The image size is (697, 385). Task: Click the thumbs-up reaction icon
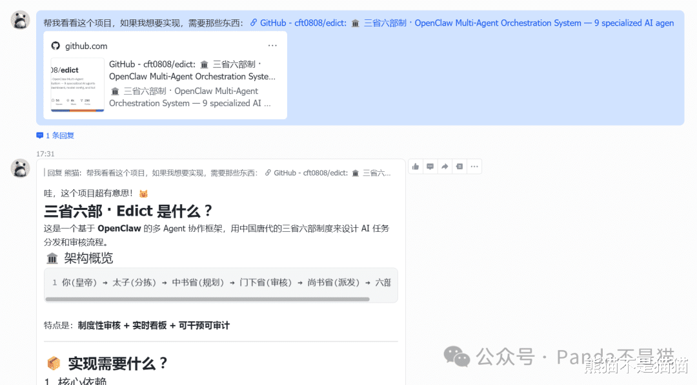[x=416, y=167]
